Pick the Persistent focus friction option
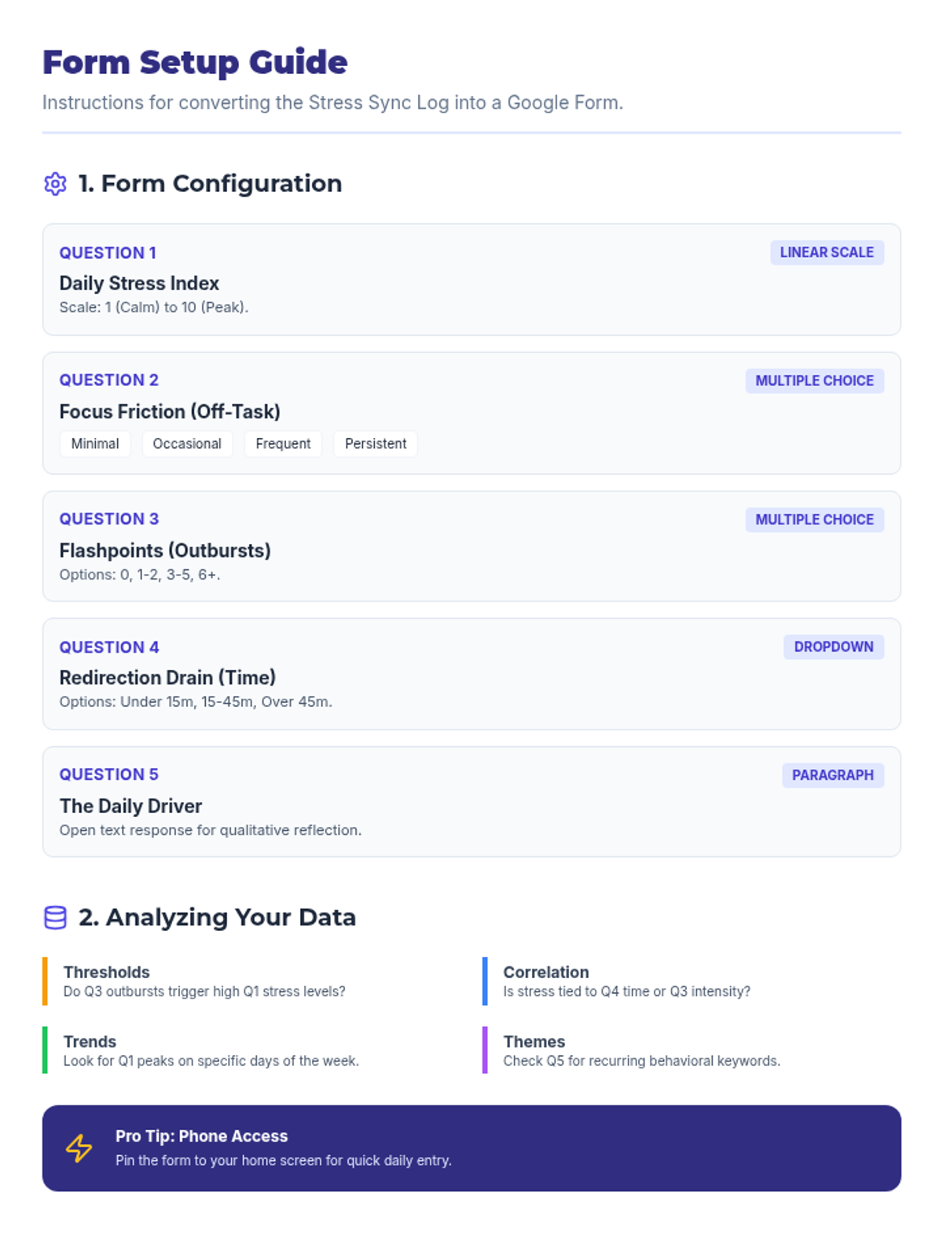 click(376, 443)
